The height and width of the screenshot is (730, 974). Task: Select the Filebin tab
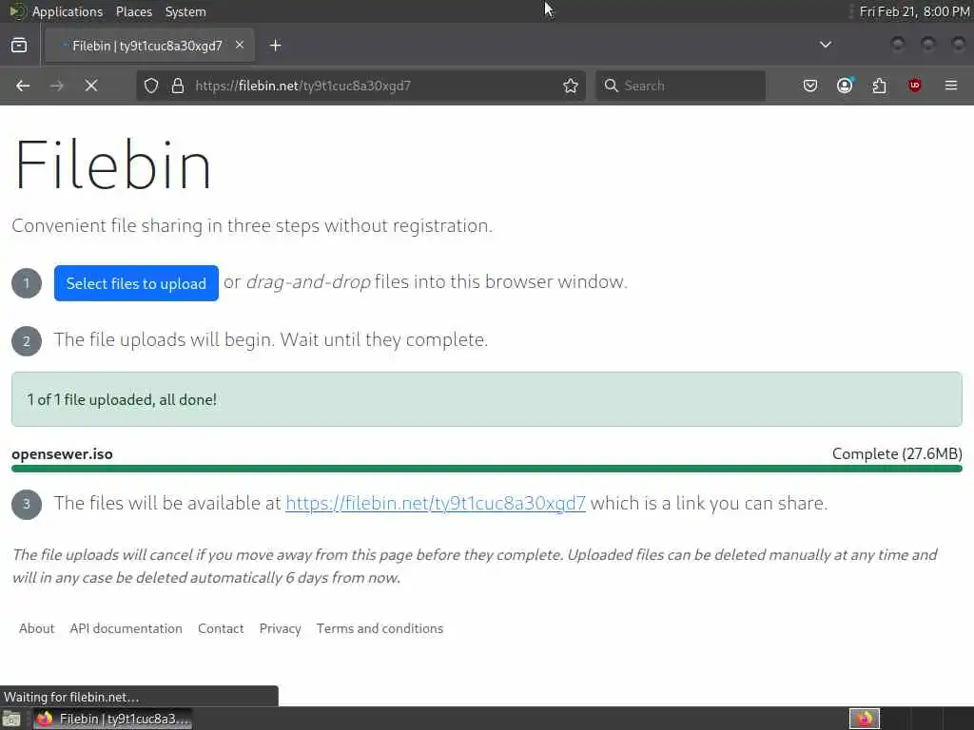click(x=147, y=46)
